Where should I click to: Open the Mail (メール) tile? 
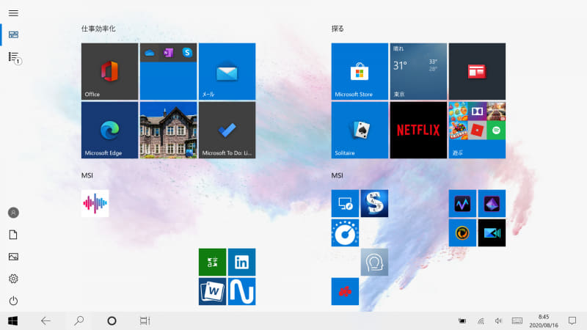pos(227,71)
